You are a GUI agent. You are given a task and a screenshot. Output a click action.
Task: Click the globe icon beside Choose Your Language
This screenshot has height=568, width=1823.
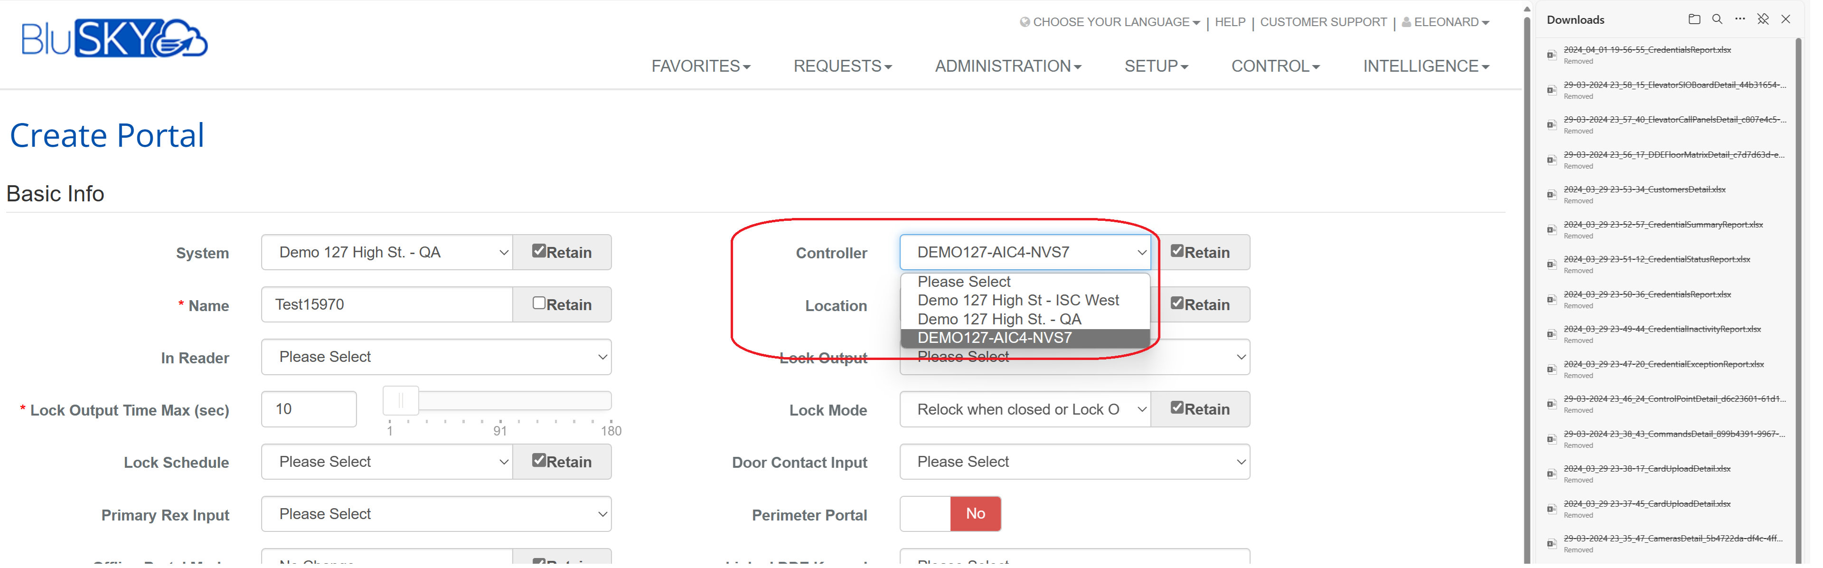pos(1025,22)
